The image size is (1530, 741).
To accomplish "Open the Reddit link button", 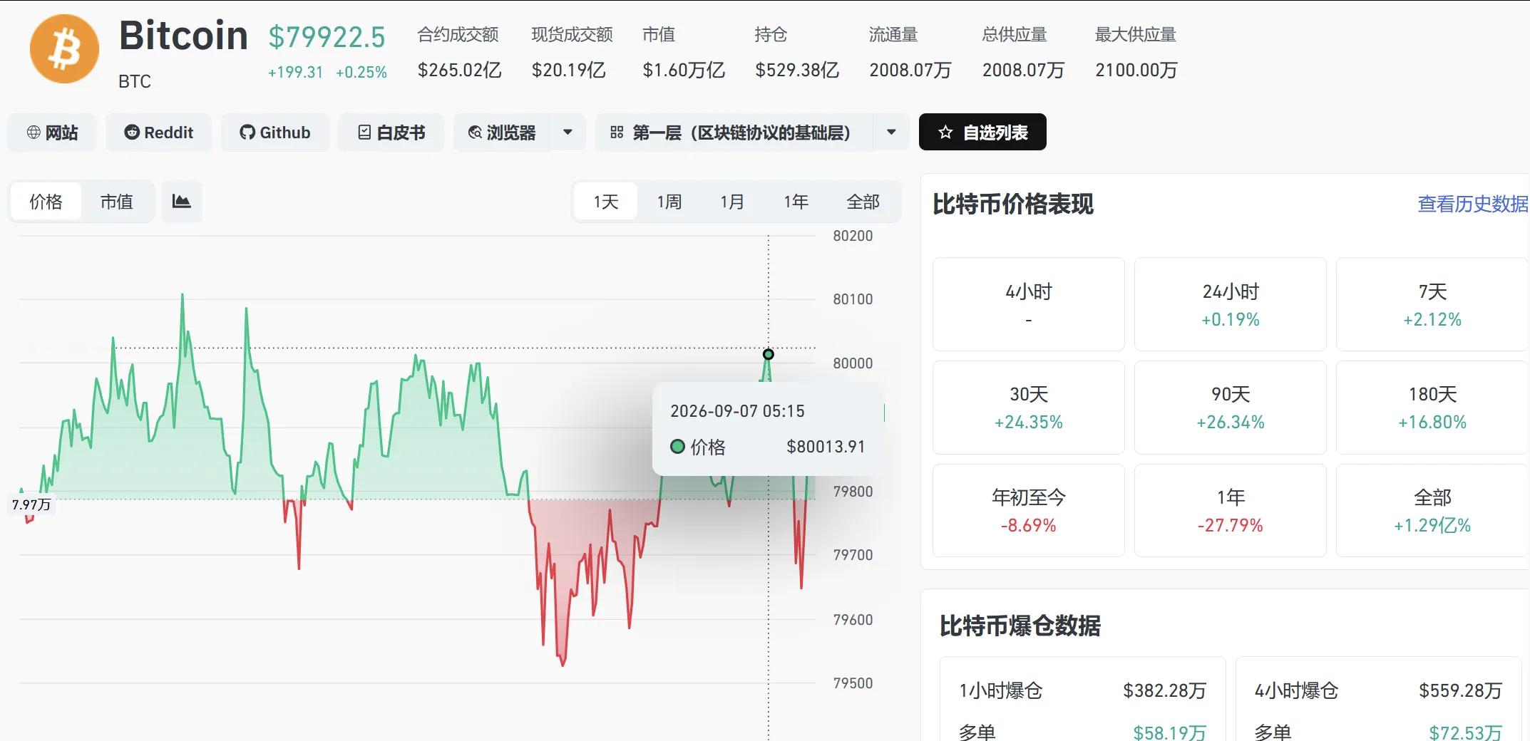I will tap(158, 133).
